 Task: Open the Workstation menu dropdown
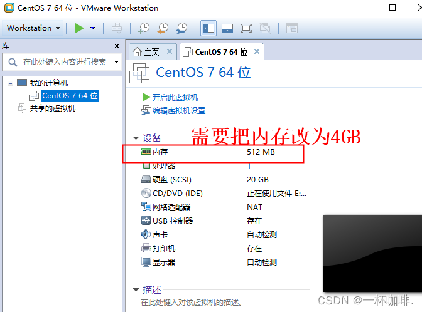(x=33, y=28)
